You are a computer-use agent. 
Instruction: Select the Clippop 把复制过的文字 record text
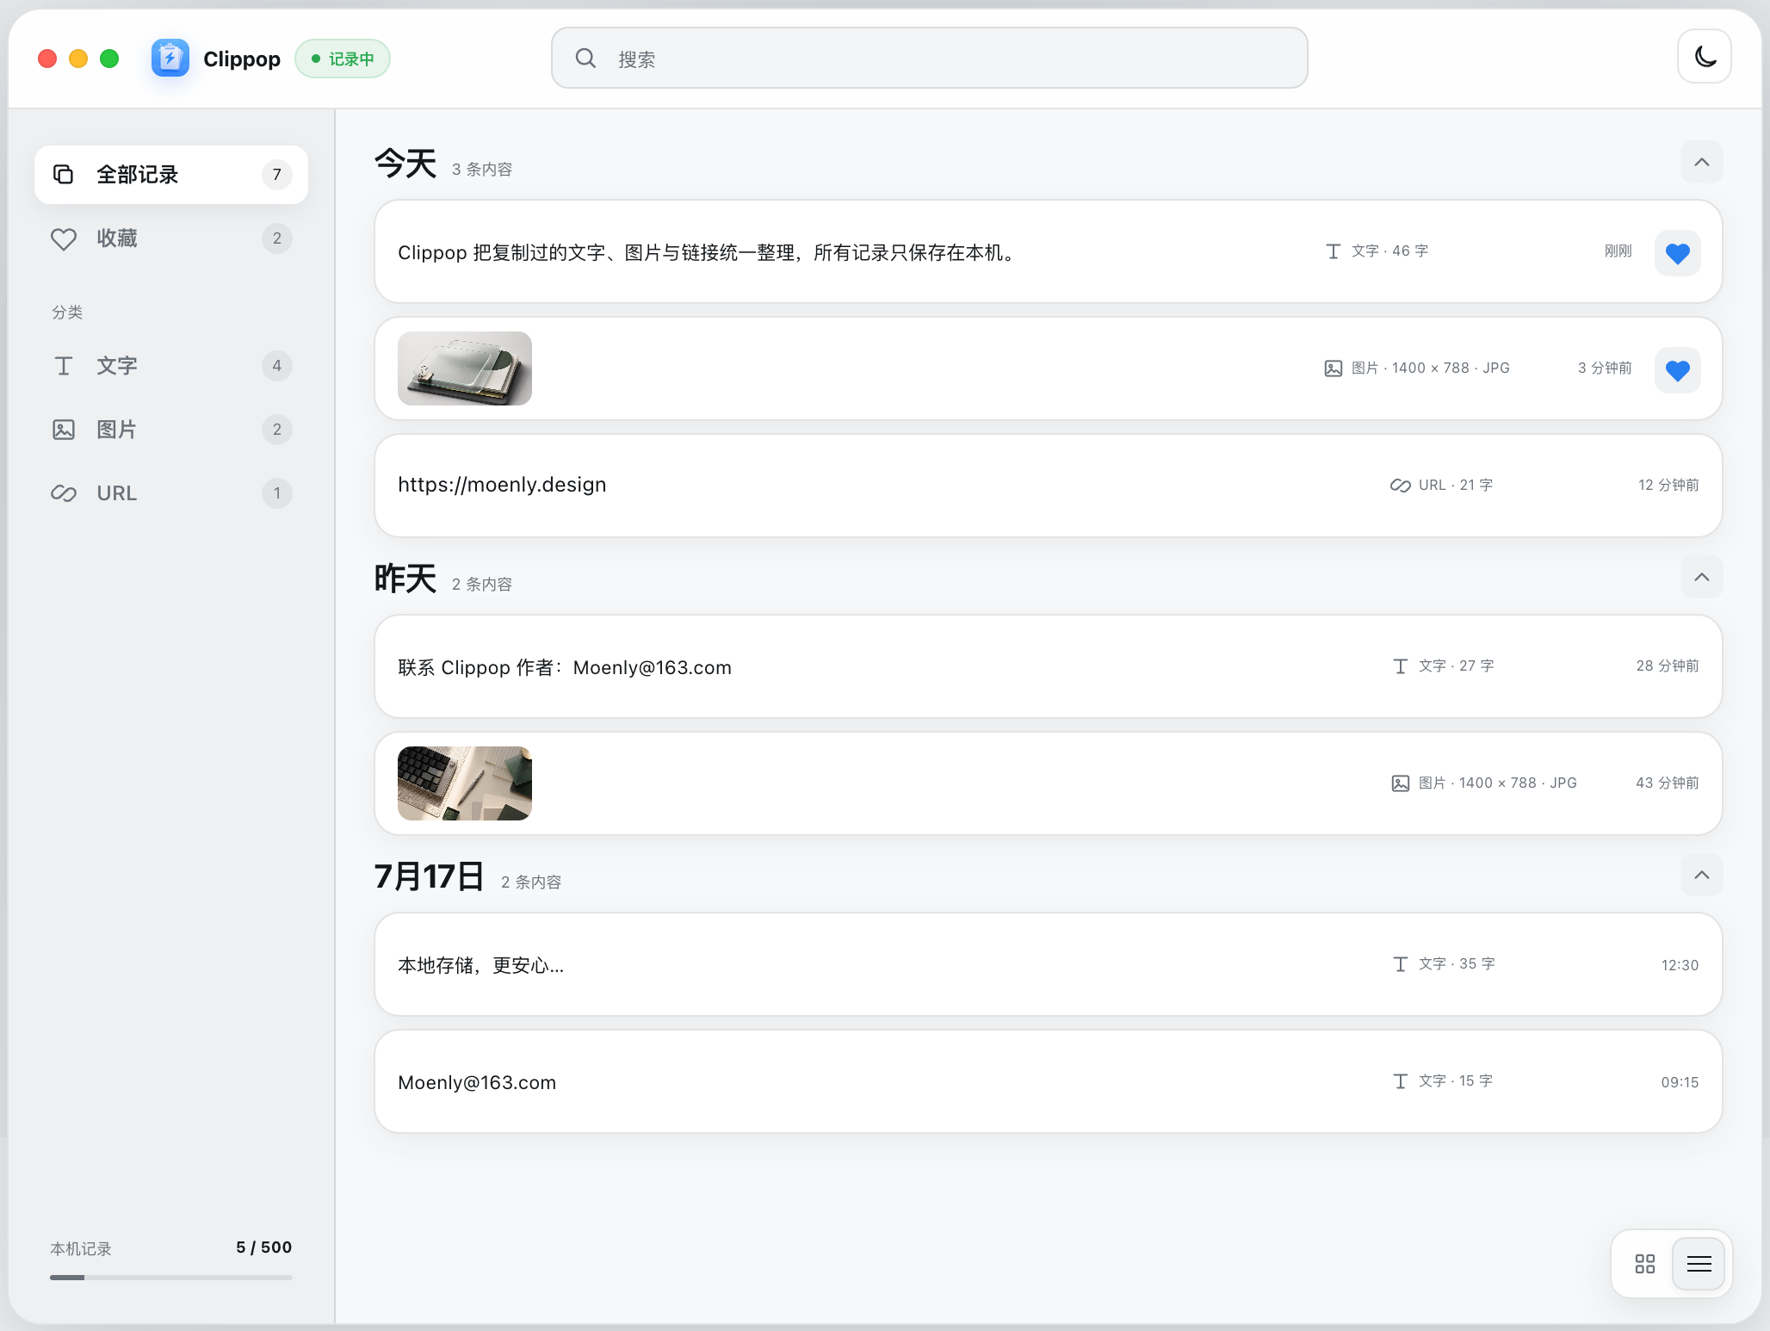[x=709, y=252]
